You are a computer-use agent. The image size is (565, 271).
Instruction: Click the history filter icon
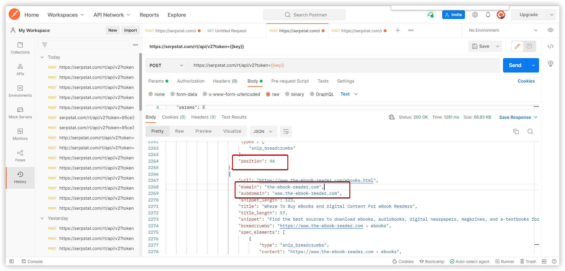point(45,45)
